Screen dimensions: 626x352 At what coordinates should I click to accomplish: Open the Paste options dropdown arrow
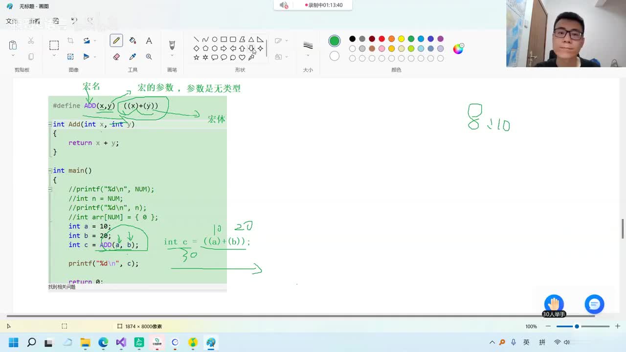pyautogui.click(x=13, y=55)
